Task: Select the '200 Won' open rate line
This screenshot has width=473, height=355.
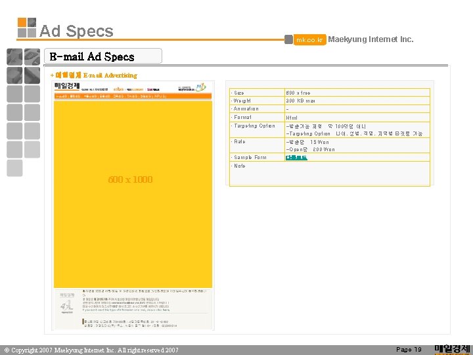Action: (x=310, y=149)
